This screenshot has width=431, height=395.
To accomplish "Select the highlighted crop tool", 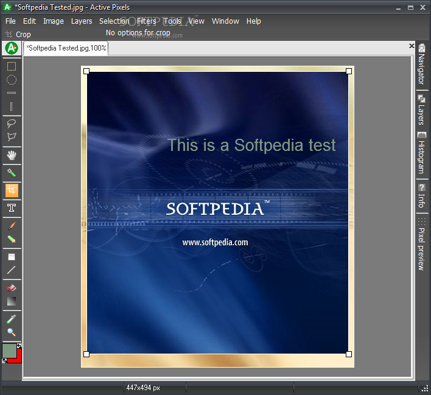I will pos(12,191).
